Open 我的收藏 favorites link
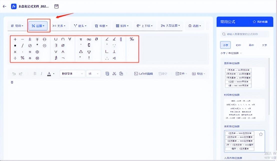Screen dimensions: 277x161 click(260, 22)
